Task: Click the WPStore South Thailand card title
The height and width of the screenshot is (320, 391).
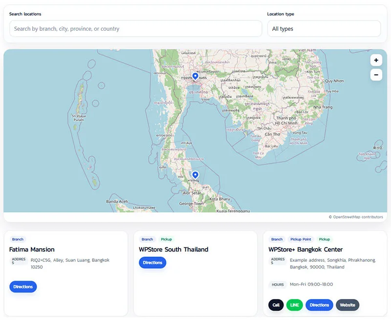Action: [x=174, y=250]
